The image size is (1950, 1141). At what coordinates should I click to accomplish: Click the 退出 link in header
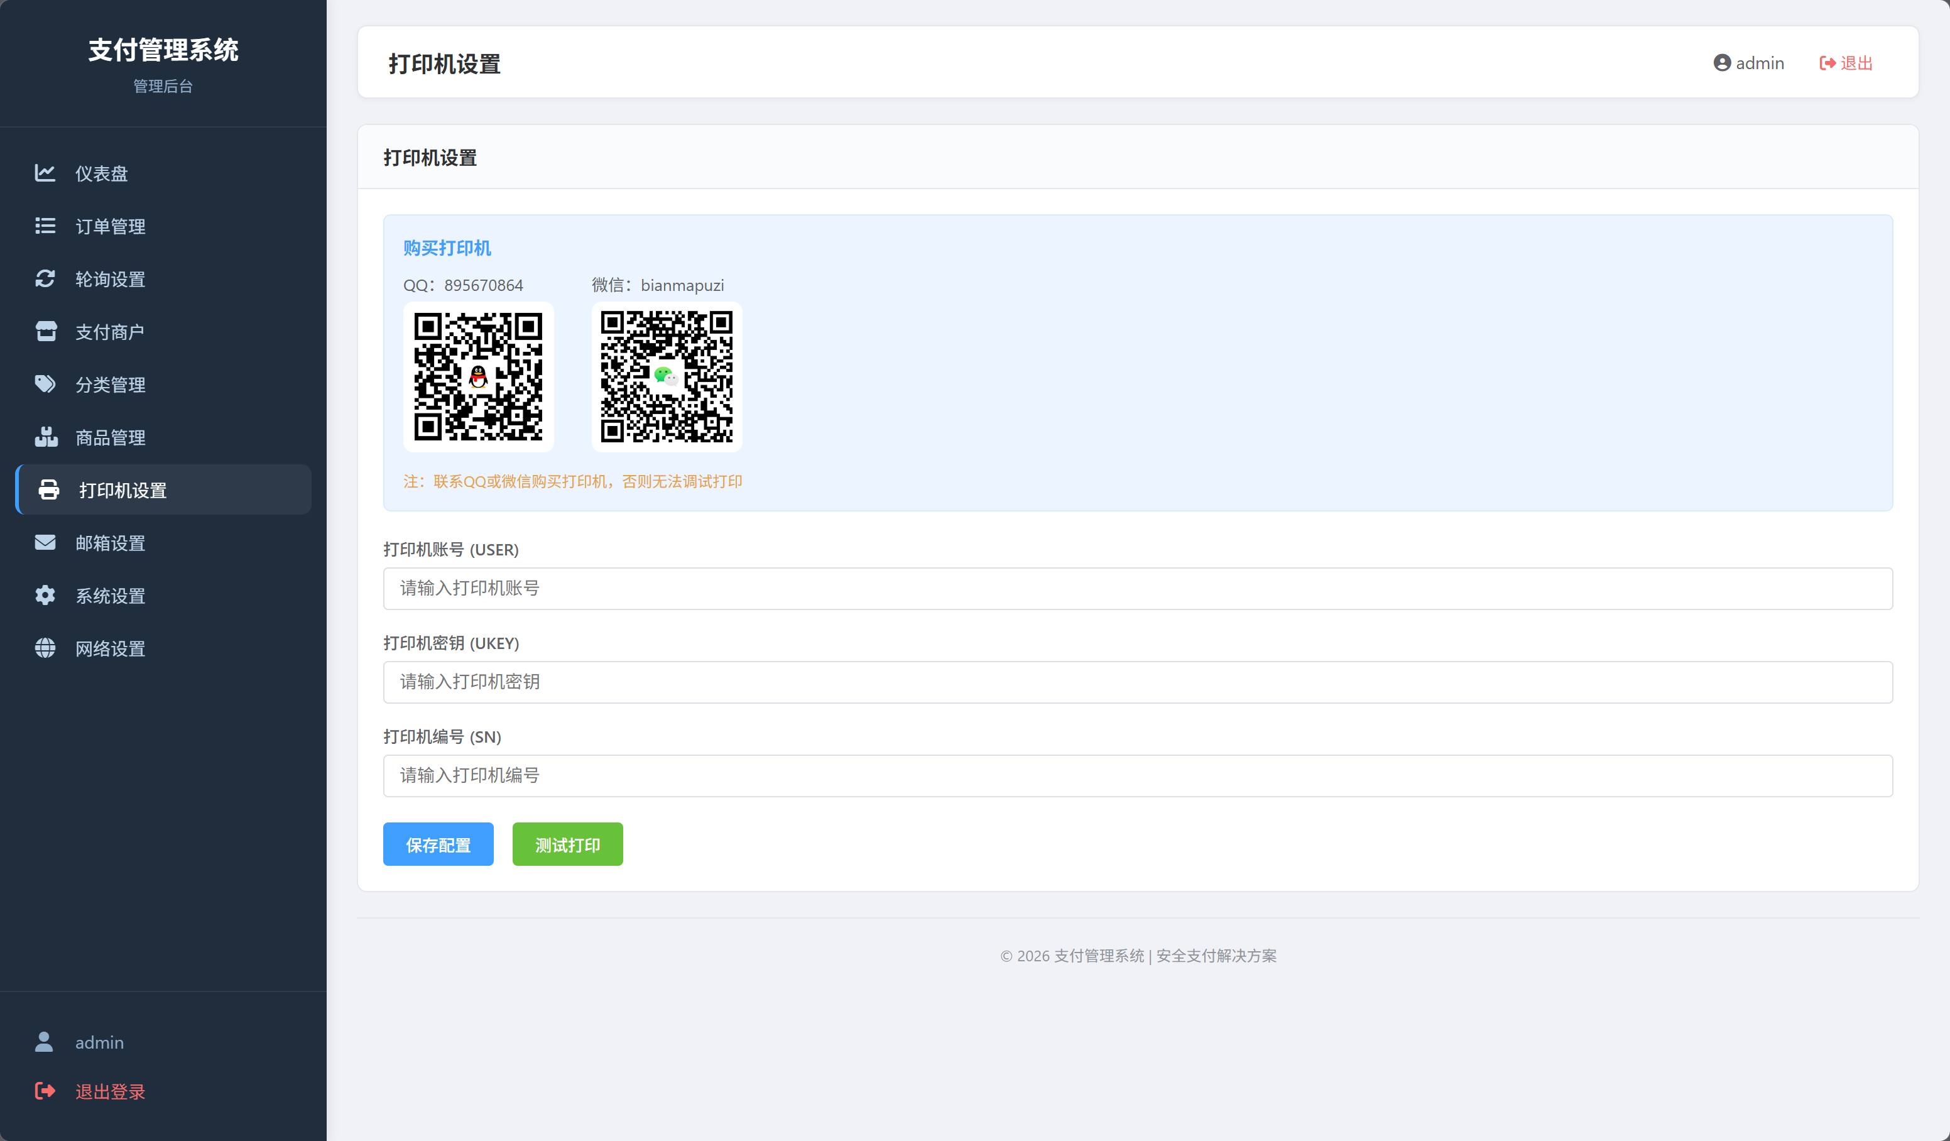[x=1846, y=63]
